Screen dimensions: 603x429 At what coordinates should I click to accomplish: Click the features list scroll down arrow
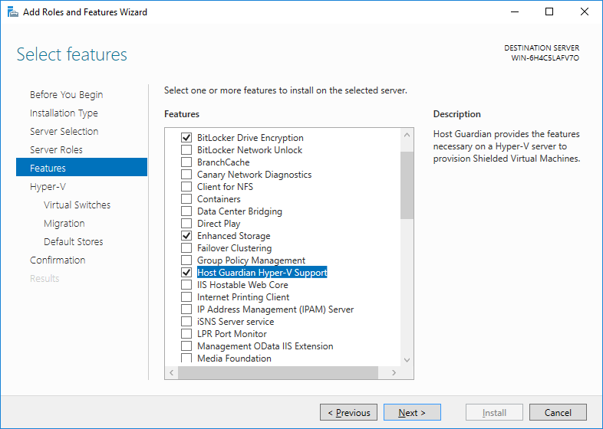pos(407,360)
